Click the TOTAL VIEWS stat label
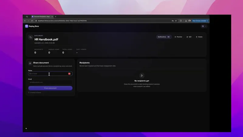243x137 pixels. pos(67,49)
